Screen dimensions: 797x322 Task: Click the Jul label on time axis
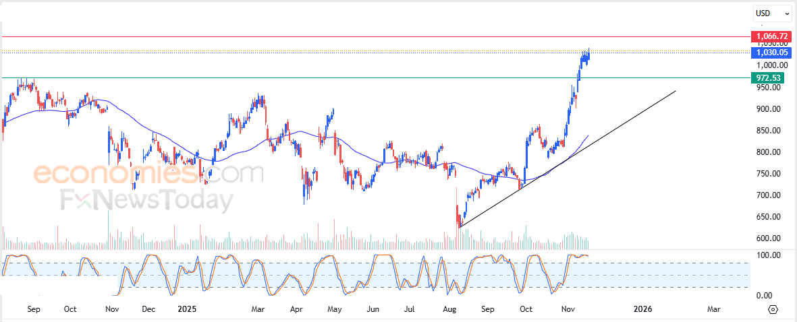[410, 309]
